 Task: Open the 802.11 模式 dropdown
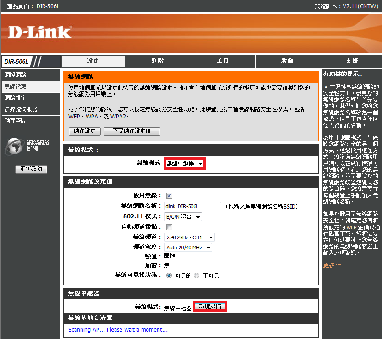tap(183, 216)
